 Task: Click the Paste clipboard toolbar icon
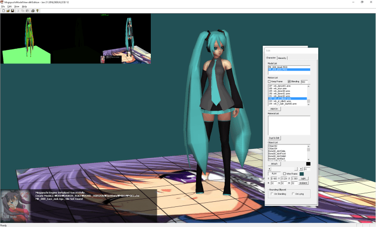coord(27,11)
